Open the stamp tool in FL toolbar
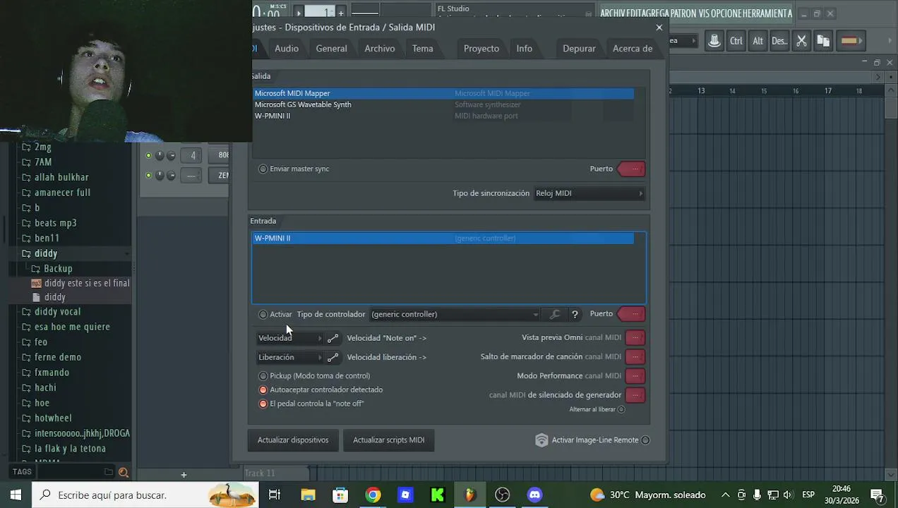The width and height of the screenshot is (898, 508). (x=714, y=41)
